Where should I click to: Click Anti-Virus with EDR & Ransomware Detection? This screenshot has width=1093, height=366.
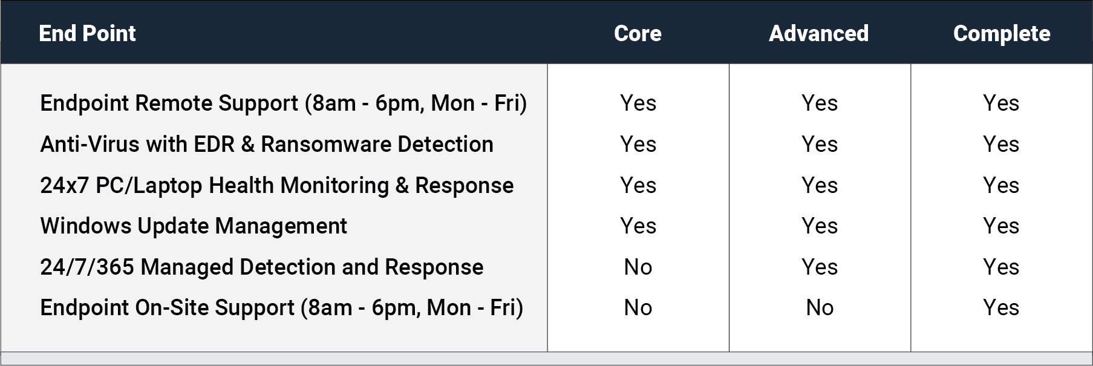[267, 144]
